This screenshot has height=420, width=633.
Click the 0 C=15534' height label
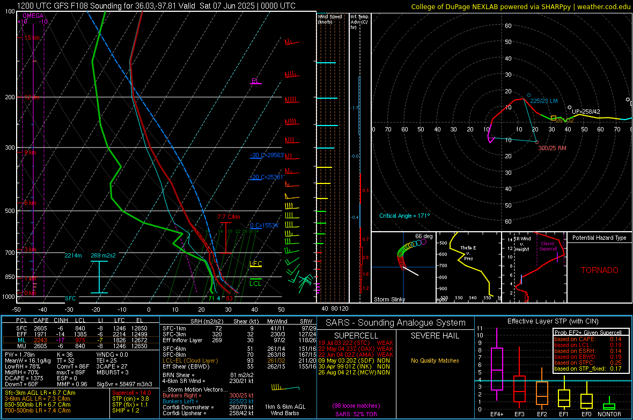(x=264, y=225)
